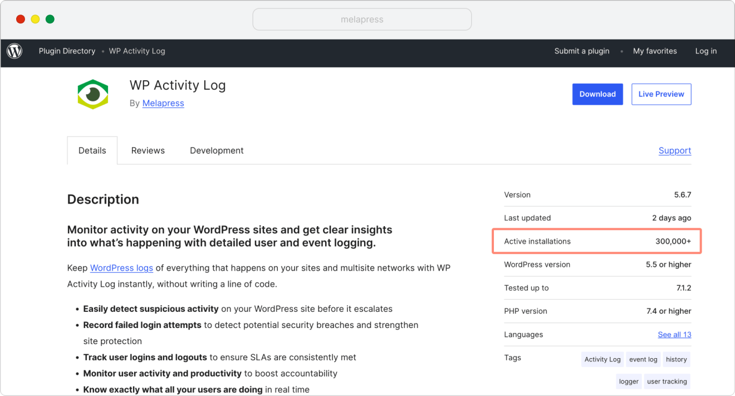The image size is (735, 396).
Task: Click the WP Activity Log page title
Action: point(178,85)
